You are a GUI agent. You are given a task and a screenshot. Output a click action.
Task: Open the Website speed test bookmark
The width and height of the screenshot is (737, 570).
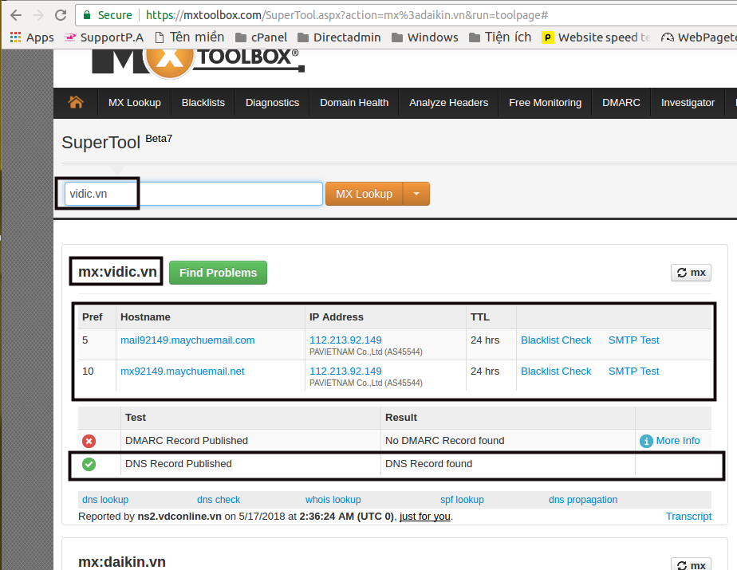pos(597,37)
